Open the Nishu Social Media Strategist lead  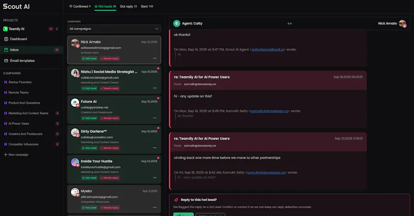[114, 80]
